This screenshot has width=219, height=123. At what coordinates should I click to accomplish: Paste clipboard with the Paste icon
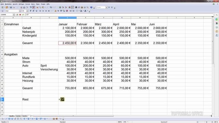(43, 7)
